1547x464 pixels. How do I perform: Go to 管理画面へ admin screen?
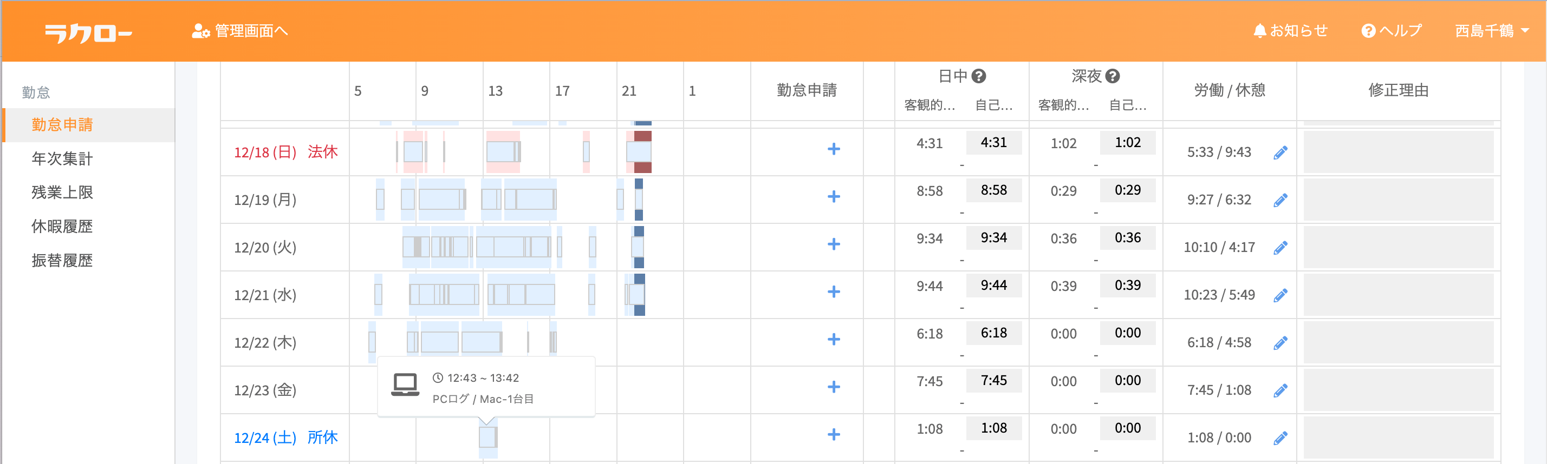pos(239,31)
